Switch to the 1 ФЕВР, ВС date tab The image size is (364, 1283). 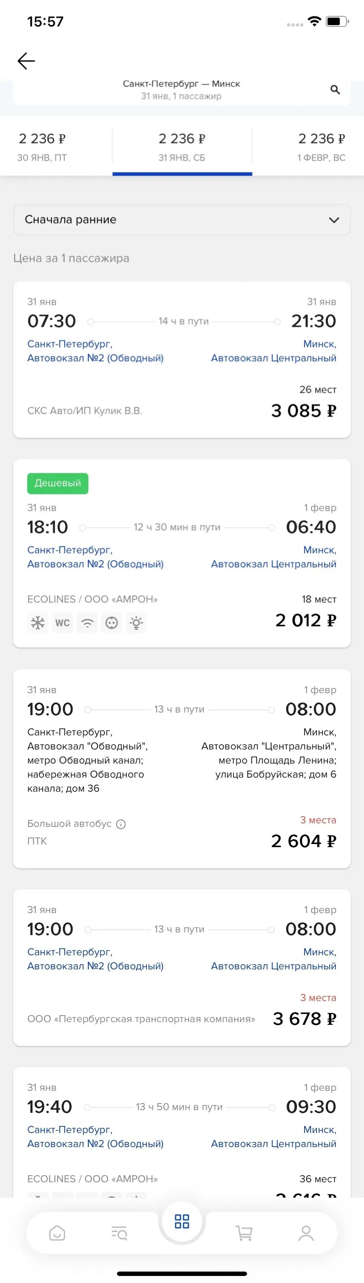tap(321, 147)
